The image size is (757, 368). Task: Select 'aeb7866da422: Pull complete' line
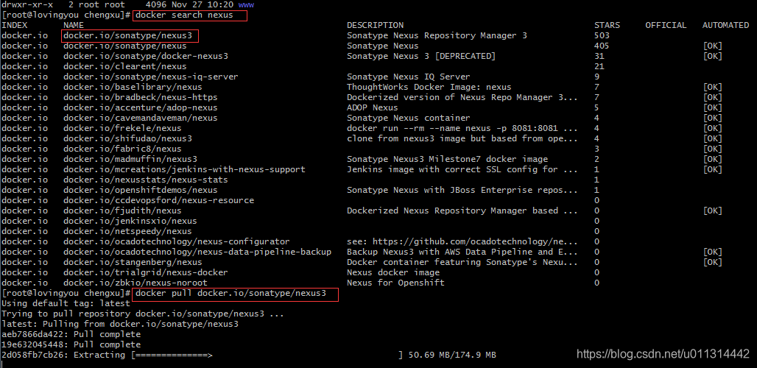71,334
